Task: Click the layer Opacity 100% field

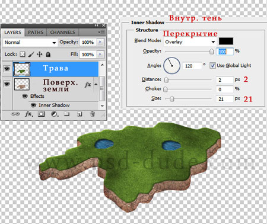Action: pos(88,42)
